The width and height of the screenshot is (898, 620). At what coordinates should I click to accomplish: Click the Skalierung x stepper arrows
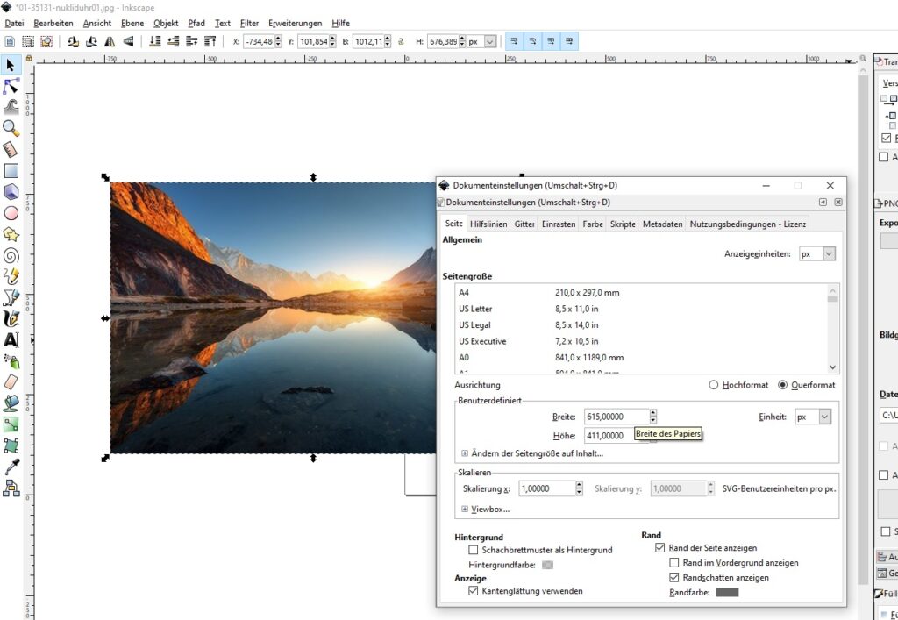click(x=579, y=488)
